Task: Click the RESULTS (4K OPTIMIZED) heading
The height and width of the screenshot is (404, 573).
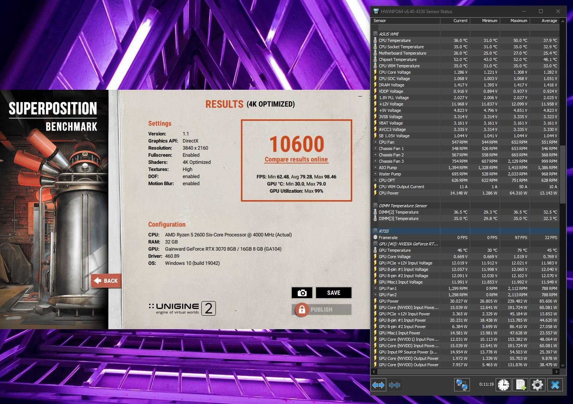Action: [250, 104]
